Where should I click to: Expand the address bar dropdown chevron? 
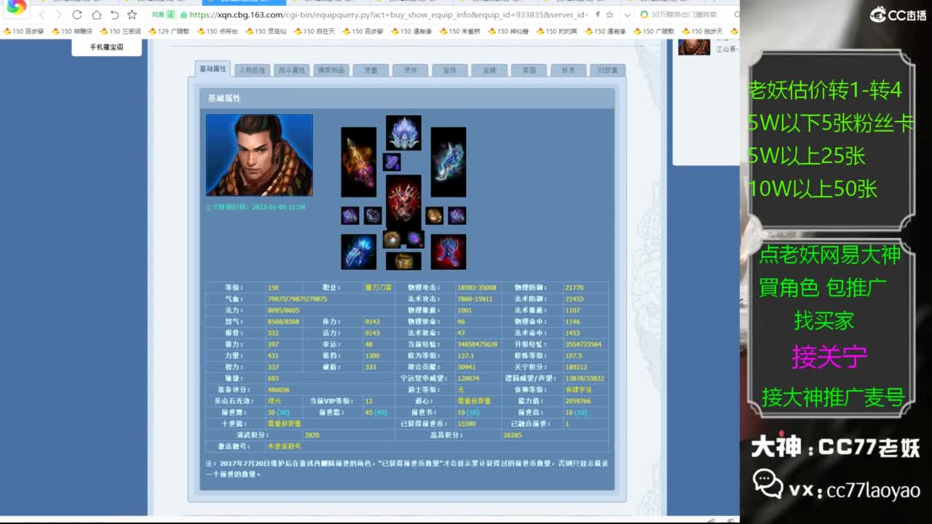pyautogui.click(x=627, y=15)
